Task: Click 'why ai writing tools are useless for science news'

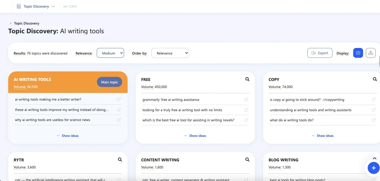Action: (52, 120)
